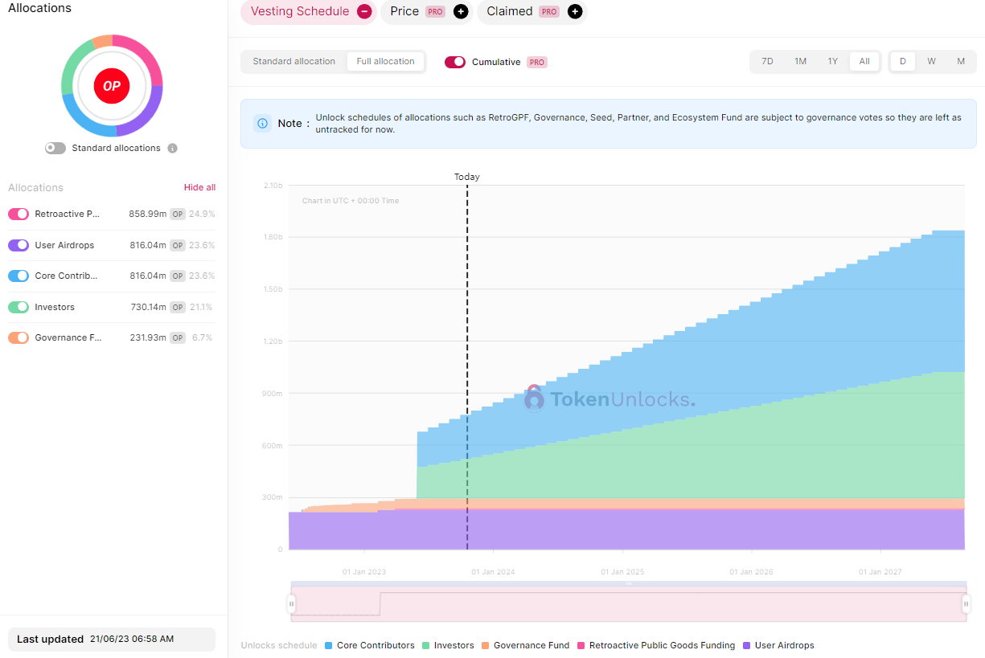Select the 1Y time range
Viewport: 985px width, 658px height.
[x=833, y=62]
